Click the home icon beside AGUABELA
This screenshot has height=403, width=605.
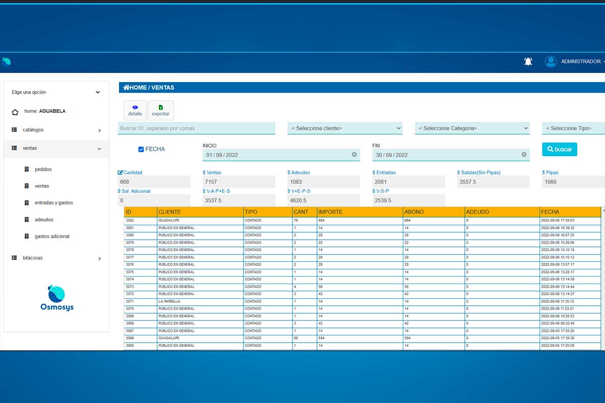pos(15,112)
